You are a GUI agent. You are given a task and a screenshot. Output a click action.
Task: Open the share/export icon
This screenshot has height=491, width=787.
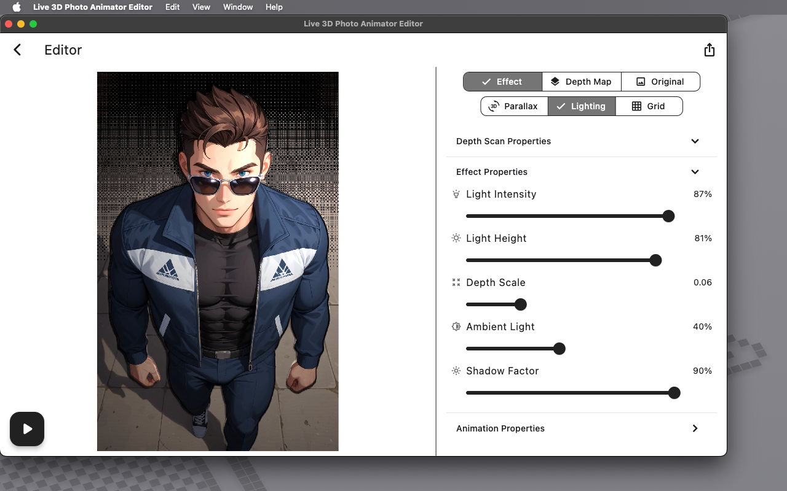[x=710, y=50]
